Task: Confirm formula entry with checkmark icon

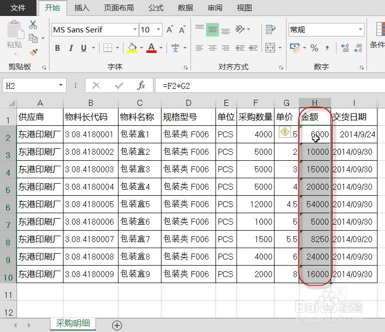Action: click(x=119, y=85)
